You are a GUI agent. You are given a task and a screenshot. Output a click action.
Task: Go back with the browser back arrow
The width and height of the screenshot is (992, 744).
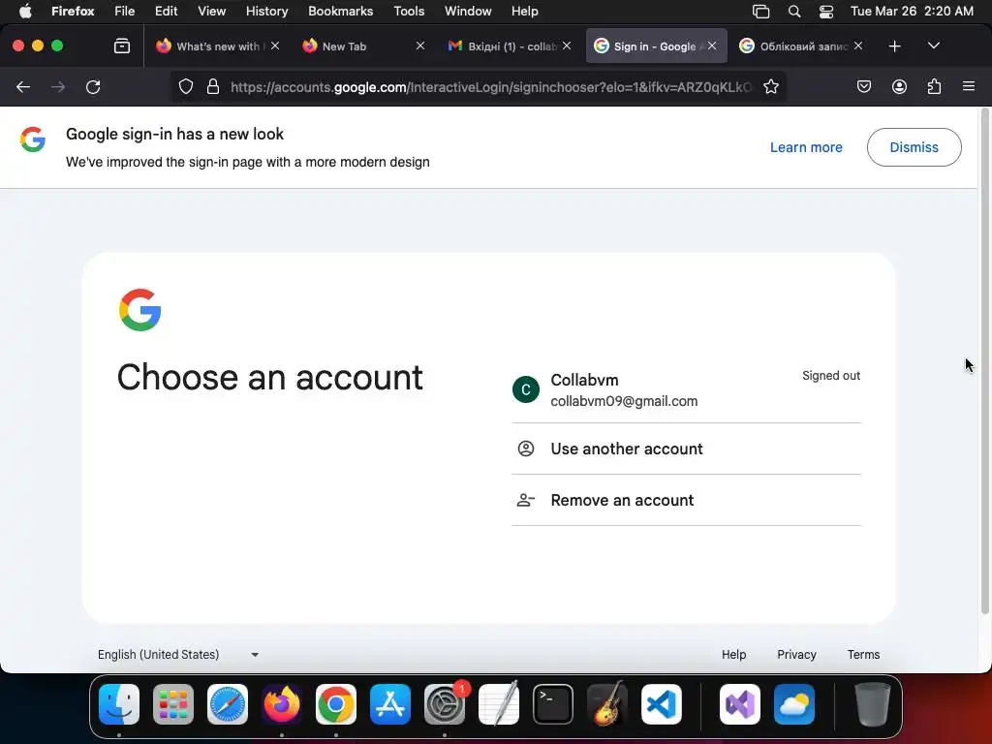[23, 86]
